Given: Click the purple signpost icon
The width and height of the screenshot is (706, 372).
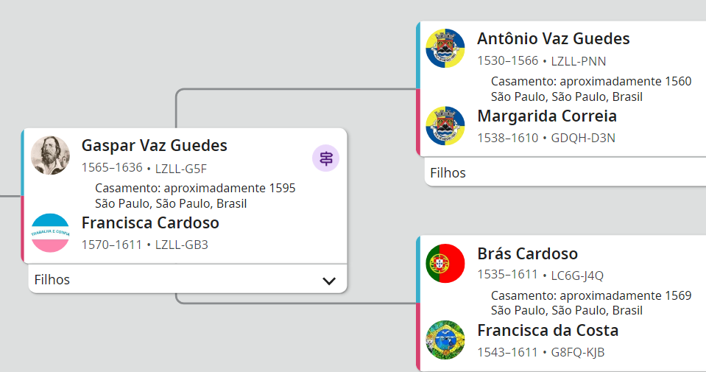Looking at the screenshot, I should [x=325, y=158].
